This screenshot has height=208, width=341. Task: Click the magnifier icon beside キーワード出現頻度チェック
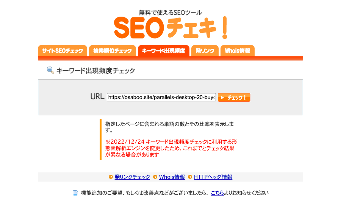pyautogui.click(x=50, y=70)
